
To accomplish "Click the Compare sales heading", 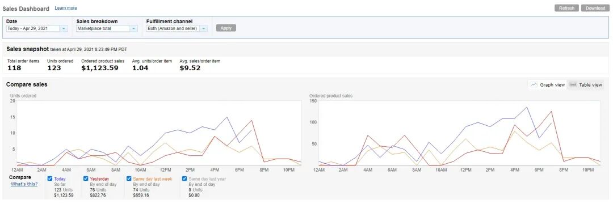I will 27,84.
